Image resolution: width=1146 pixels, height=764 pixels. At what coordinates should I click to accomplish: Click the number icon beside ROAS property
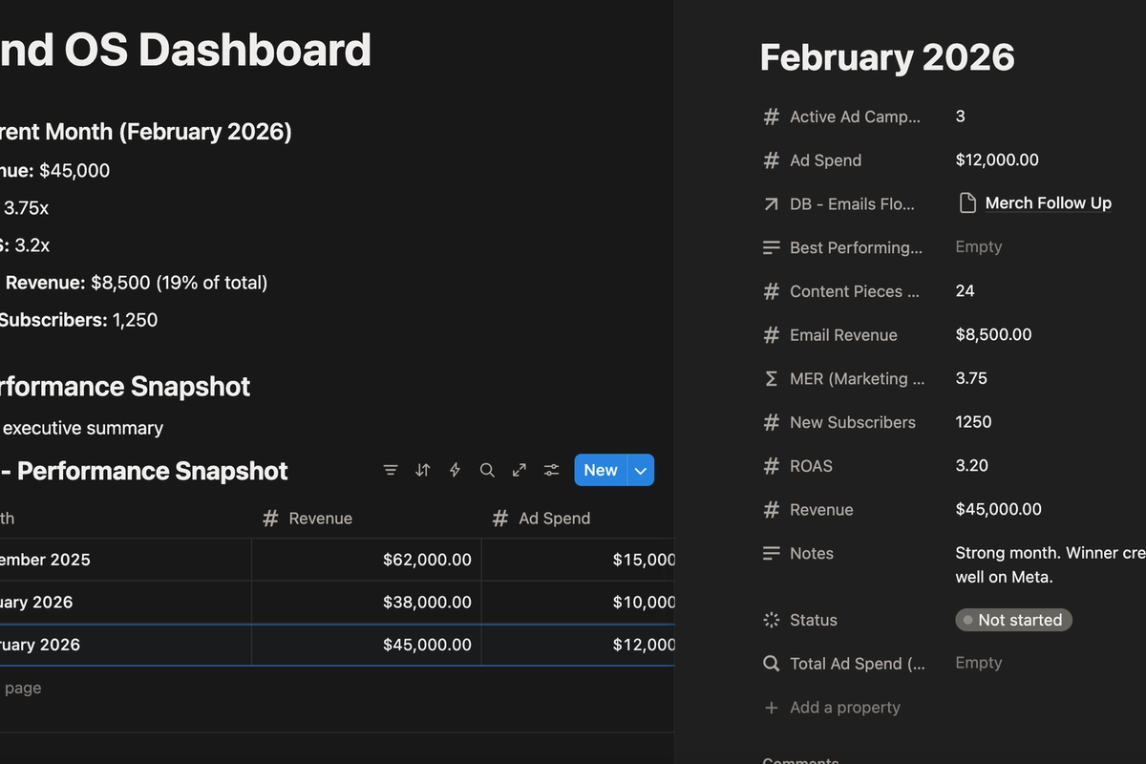(x=772, y=466)
